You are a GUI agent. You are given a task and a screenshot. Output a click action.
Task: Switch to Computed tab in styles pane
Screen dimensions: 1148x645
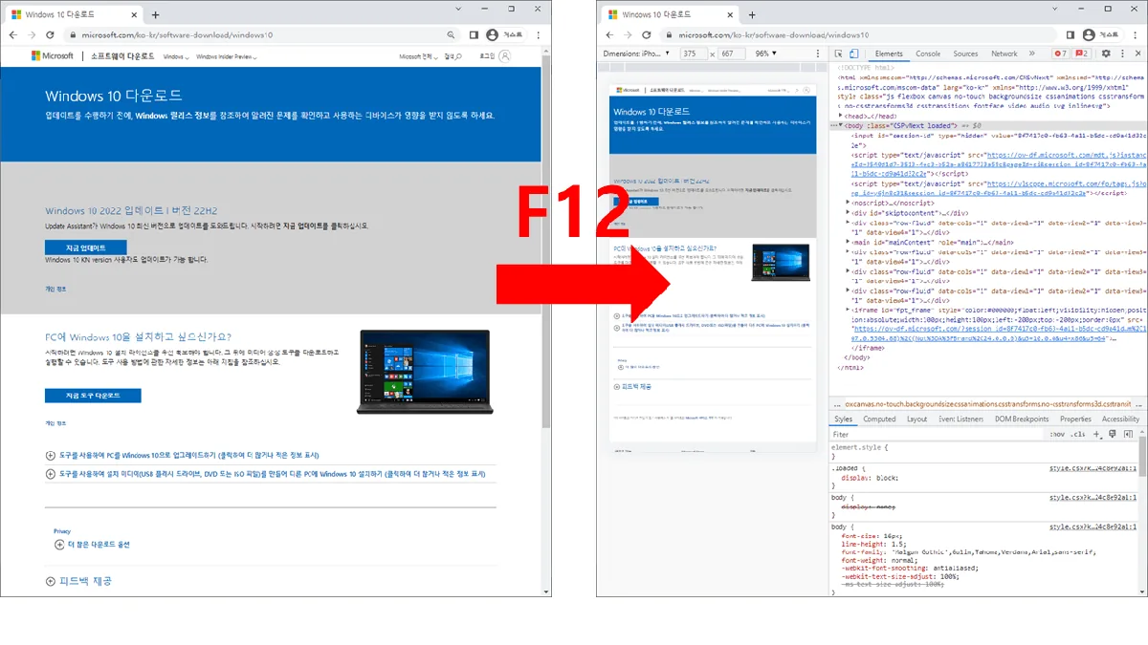[x=879, y=419]
